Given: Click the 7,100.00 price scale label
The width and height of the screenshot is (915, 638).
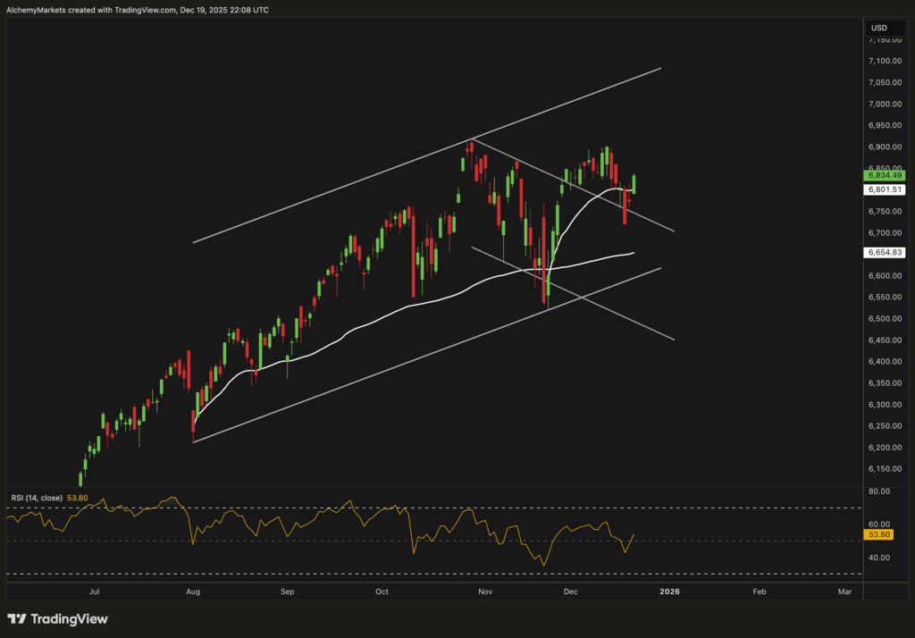Looking at the screenshot, I should tap(885, 61).
